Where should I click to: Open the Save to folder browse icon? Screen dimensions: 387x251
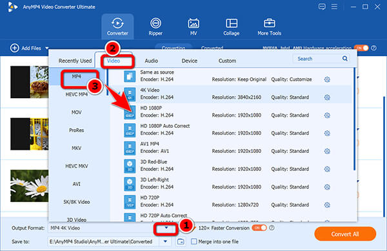(181, 241)
